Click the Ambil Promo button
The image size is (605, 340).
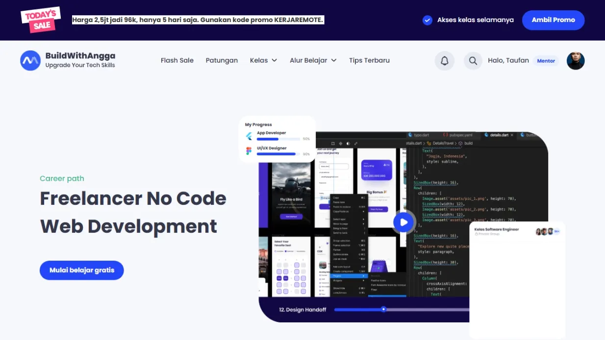[x=553, y=20]
